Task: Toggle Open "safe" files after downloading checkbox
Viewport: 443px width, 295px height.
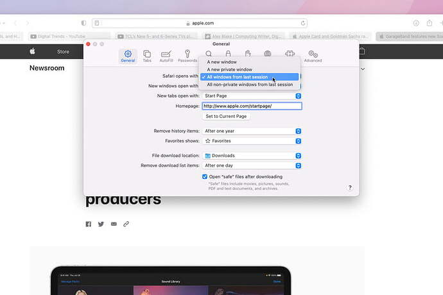Action: coord(205,177)
